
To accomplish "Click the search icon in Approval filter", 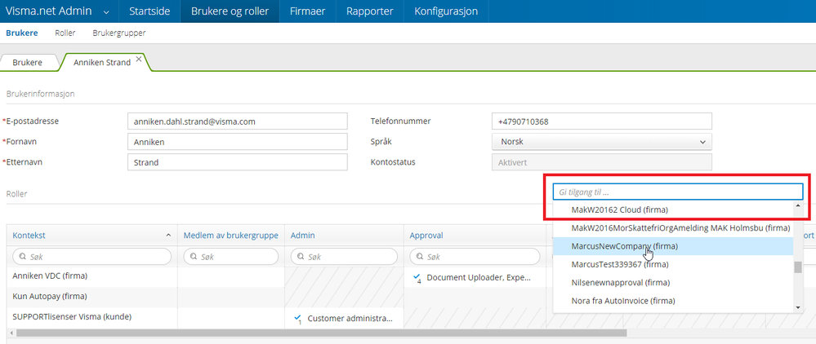I will point(420,257).
